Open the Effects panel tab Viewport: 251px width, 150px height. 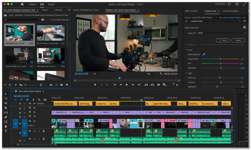[x=45, y=10]
